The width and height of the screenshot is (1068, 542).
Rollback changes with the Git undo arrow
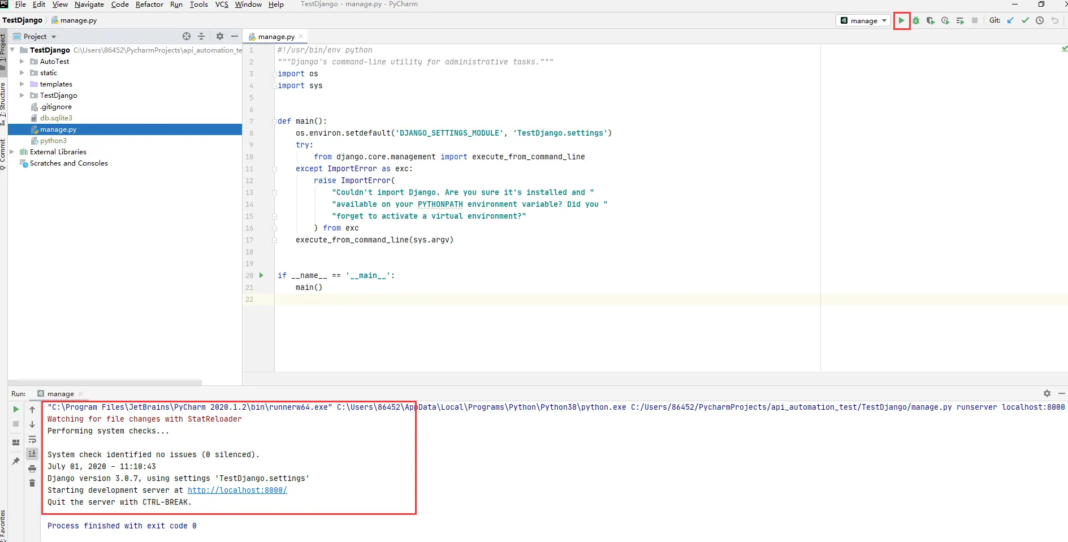click(1054, 21)
